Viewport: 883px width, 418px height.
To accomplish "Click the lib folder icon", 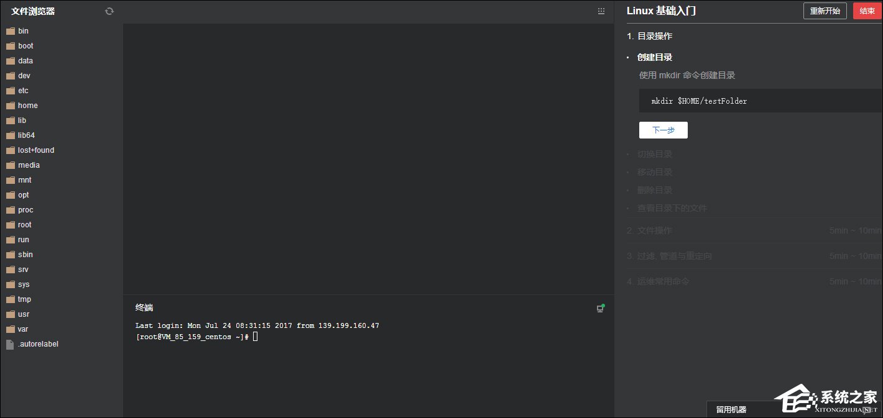I will point(10,120).
